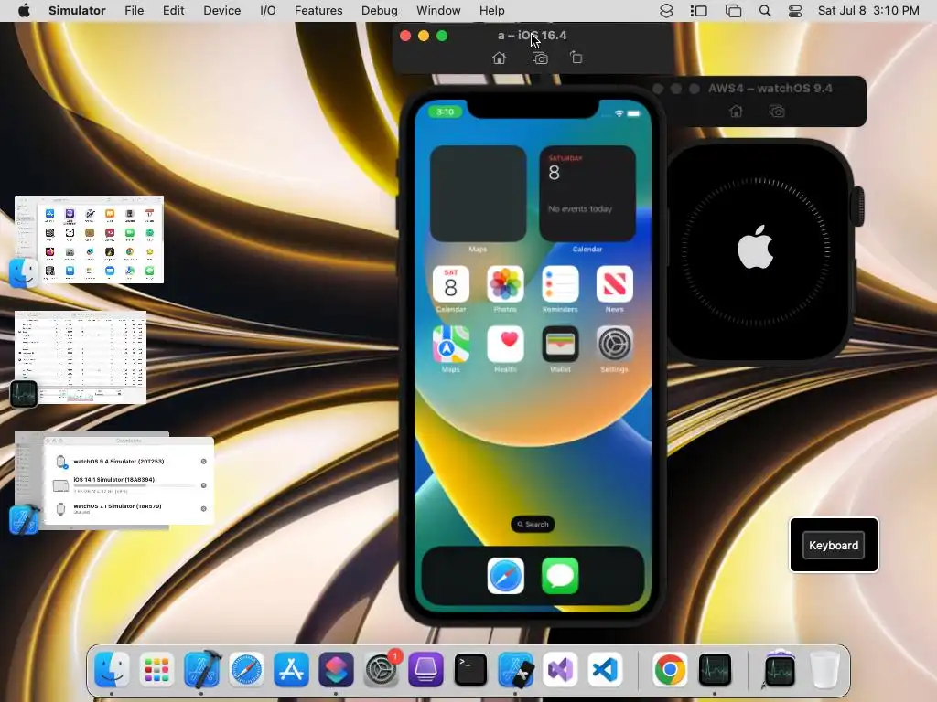Open the Photos app on the iPhone
This screenshot has height=702, width=937.
505,283
